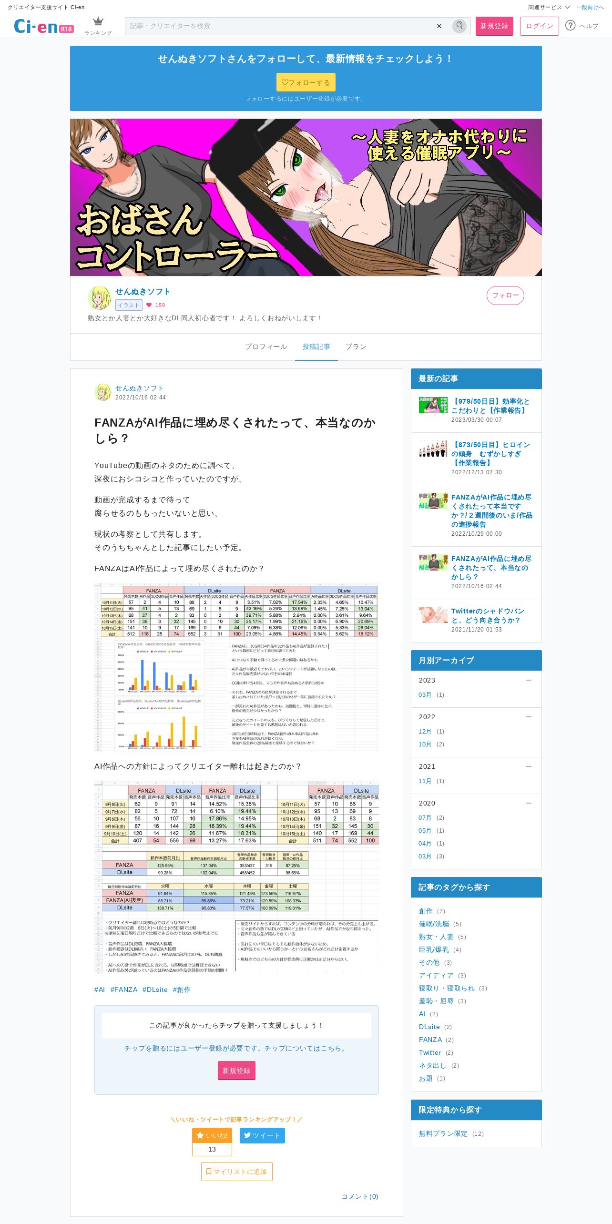The width and height of the screenshot is (612, 1224).
Task: Open 2022 12月 archive
Action: (425, 732)
